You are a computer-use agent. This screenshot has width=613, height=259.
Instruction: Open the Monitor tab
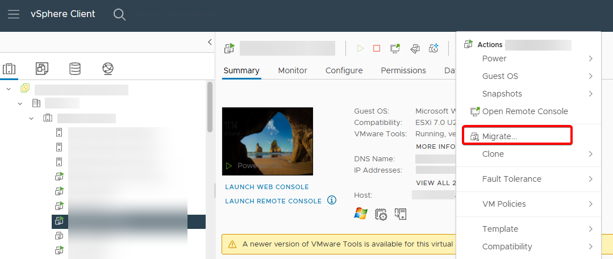pyautogui.click(x=293, y=70)
